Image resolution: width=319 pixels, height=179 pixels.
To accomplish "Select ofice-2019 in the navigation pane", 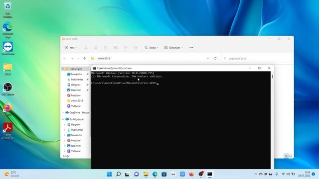I will [x=77, y=100].
